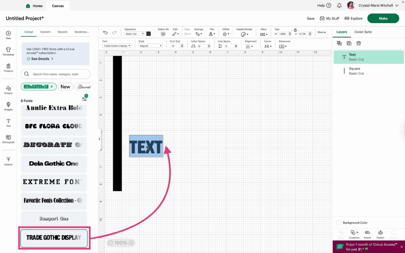
Task: Select the Square layer
Action: tap(369, 71)
